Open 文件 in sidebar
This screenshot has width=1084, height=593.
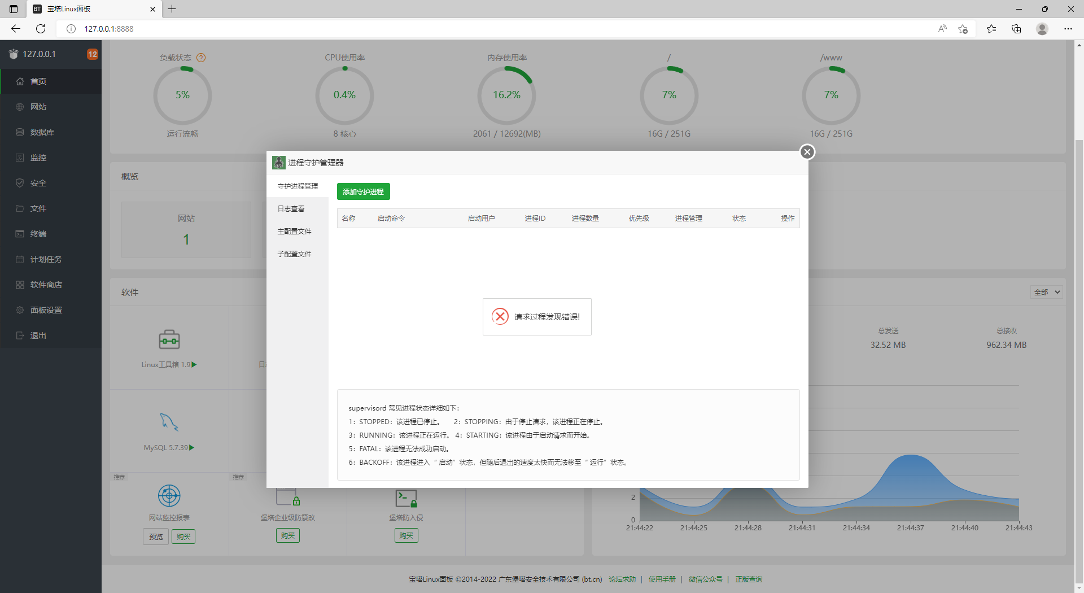tap(51, 208)
